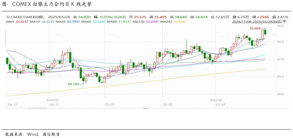
Task: Click the opening price 开 35.325
Action: tap(138, 17)
